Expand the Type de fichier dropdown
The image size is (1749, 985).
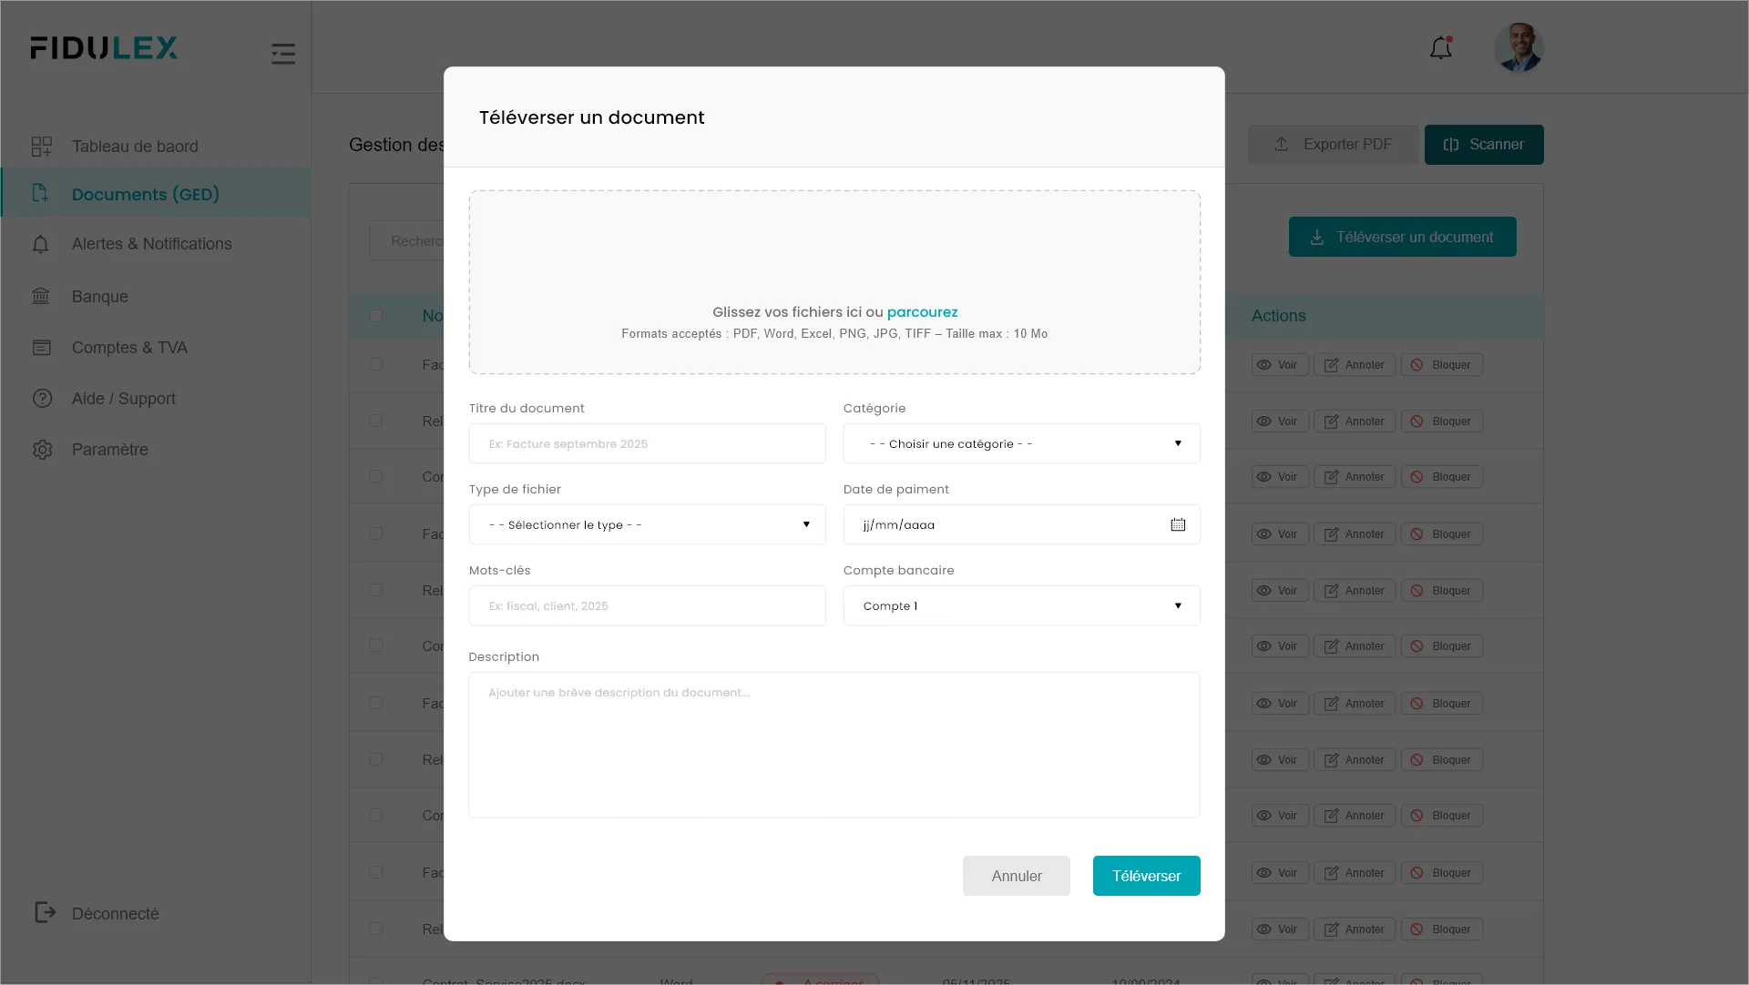tap(647, 525)
